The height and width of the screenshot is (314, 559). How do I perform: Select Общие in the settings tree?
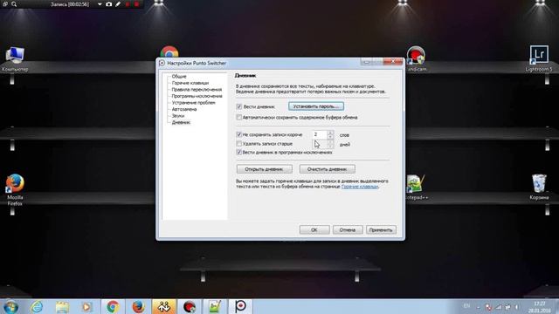179,76
